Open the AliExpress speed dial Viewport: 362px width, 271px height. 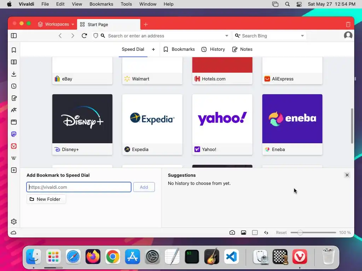(292, 71)
